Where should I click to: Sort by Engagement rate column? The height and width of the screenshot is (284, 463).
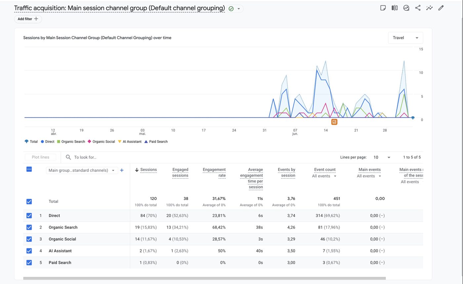(x=214, y=172)
